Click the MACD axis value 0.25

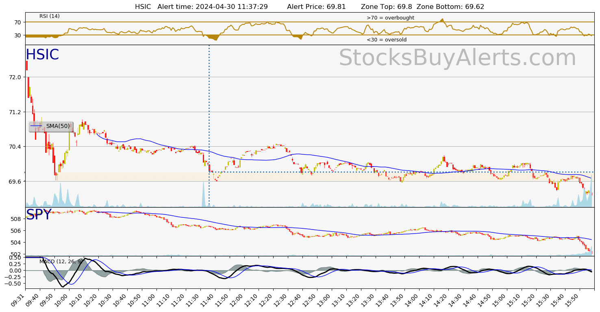tap(15, 264)
